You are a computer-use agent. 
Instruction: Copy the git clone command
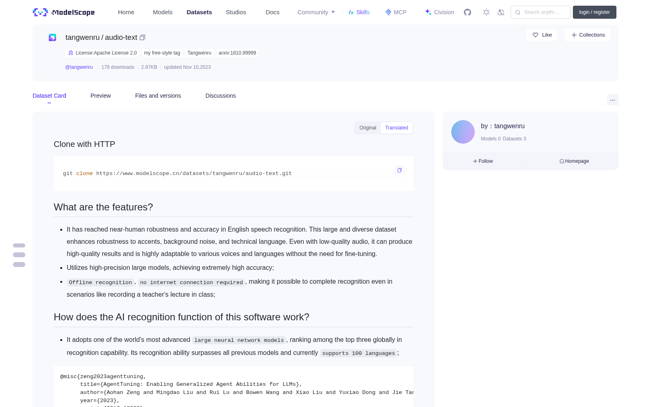point(400,170)
